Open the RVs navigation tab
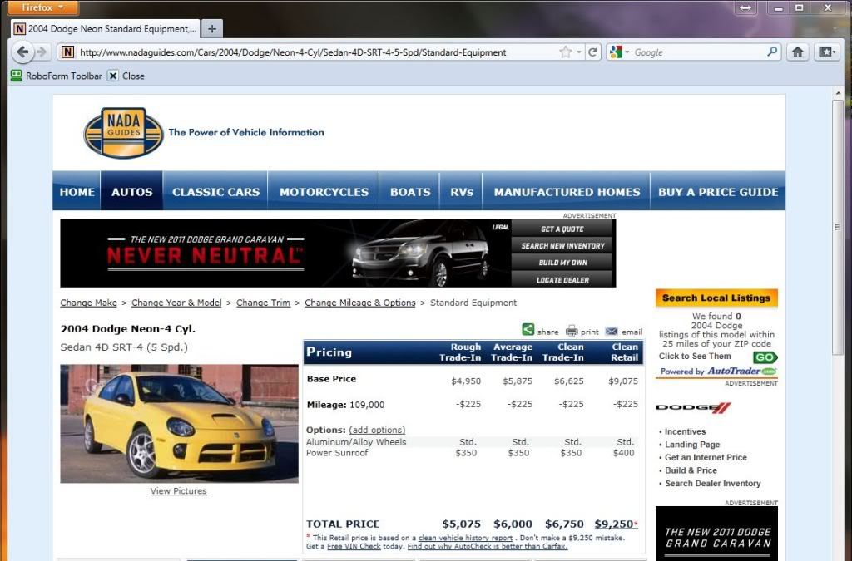Image resolution: width=852 pixels, height=561 pixels. [x=461, y=191]
